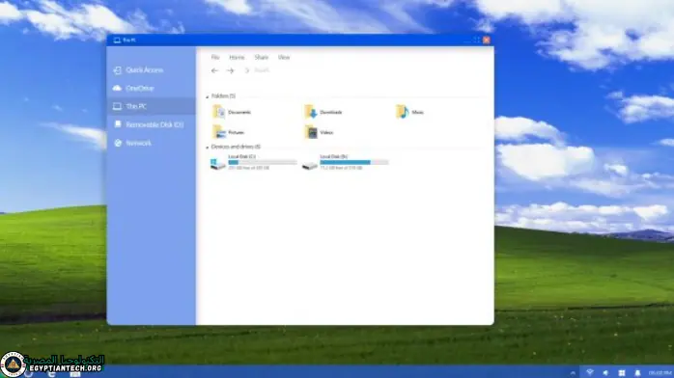This screenshot has width=674, height=378.
Task: Click the taskbar clock
Action: coord(660,373)
